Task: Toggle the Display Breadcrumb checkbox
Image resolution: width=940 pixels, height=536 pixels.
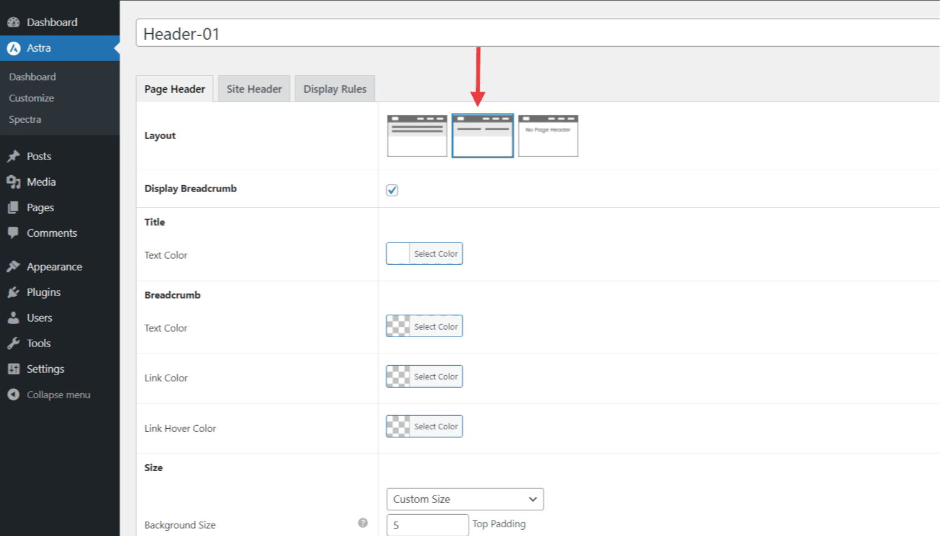Action: [x=392, y=190]
